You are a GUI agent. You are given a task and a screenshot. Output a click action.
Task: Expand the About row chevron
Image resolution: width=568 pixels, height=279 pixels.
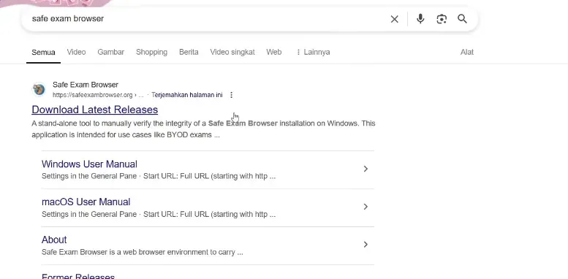coord(366,245)
